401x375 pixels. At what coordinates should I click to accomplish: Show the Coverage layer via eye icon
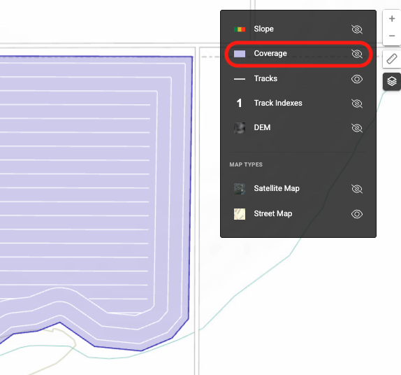(357, 54)
